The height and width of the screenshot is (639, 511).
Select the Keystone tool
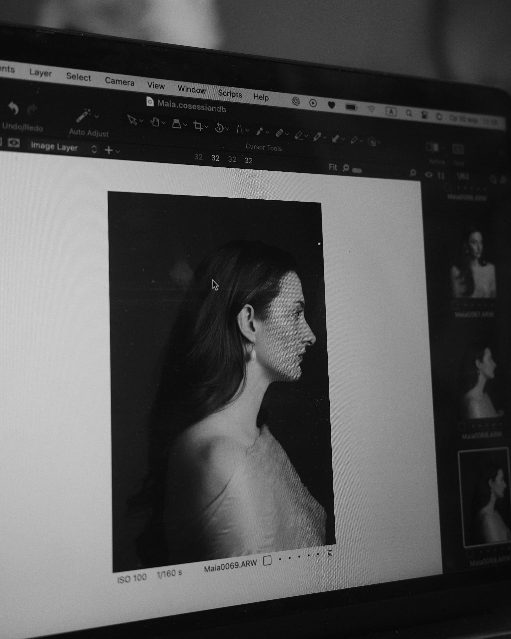click(240, 129)
